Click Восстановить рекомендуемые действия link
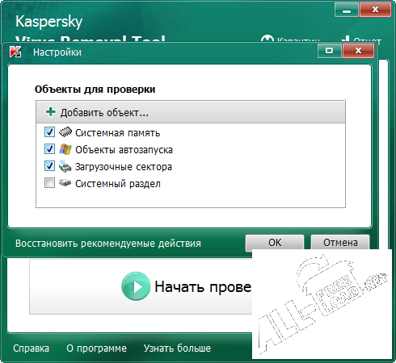The height and width of the screenshot is (363, 396). point(108,244)
